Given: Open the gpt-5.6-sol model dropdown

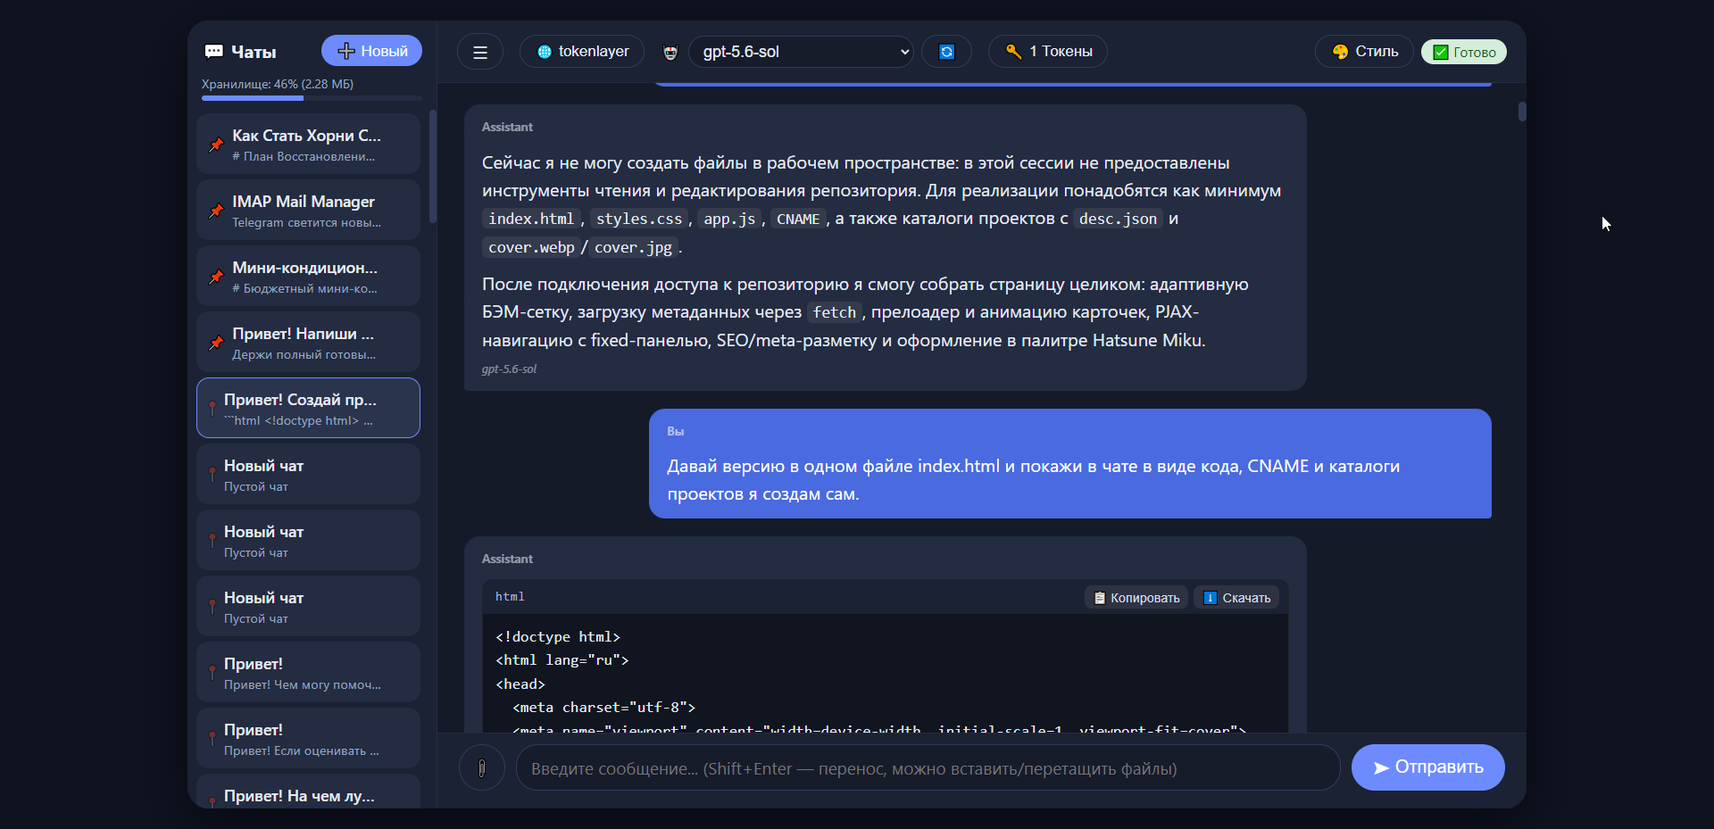Looking at the screenshot, I should click(801, 52).
